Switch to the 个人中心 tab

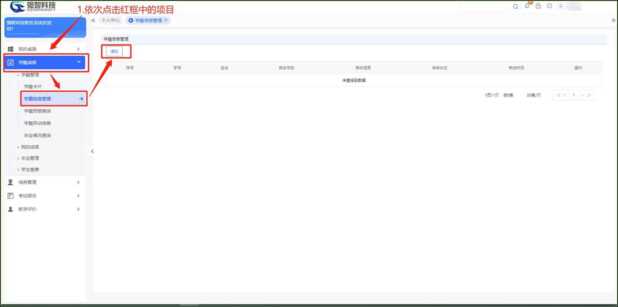pos(111,20)
